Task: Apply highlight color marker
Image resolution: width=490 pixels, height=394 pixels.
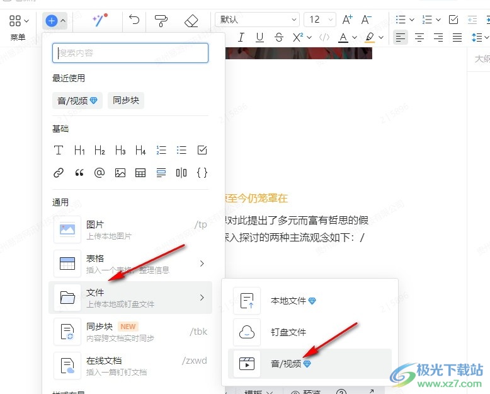Action: pos(370,38)
